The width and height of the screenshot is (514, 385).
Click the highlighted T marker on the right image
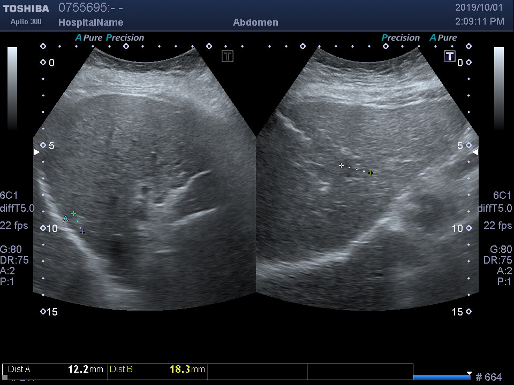click(x=450, y=56)
